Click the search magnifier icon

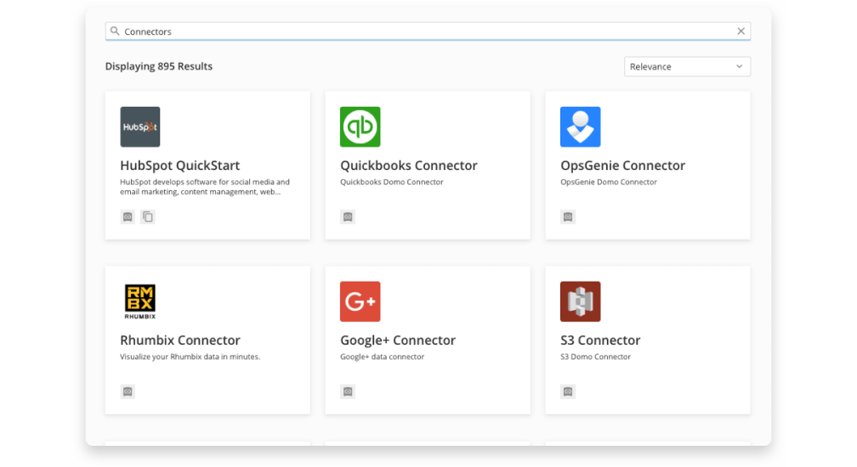tap(115, 31)
